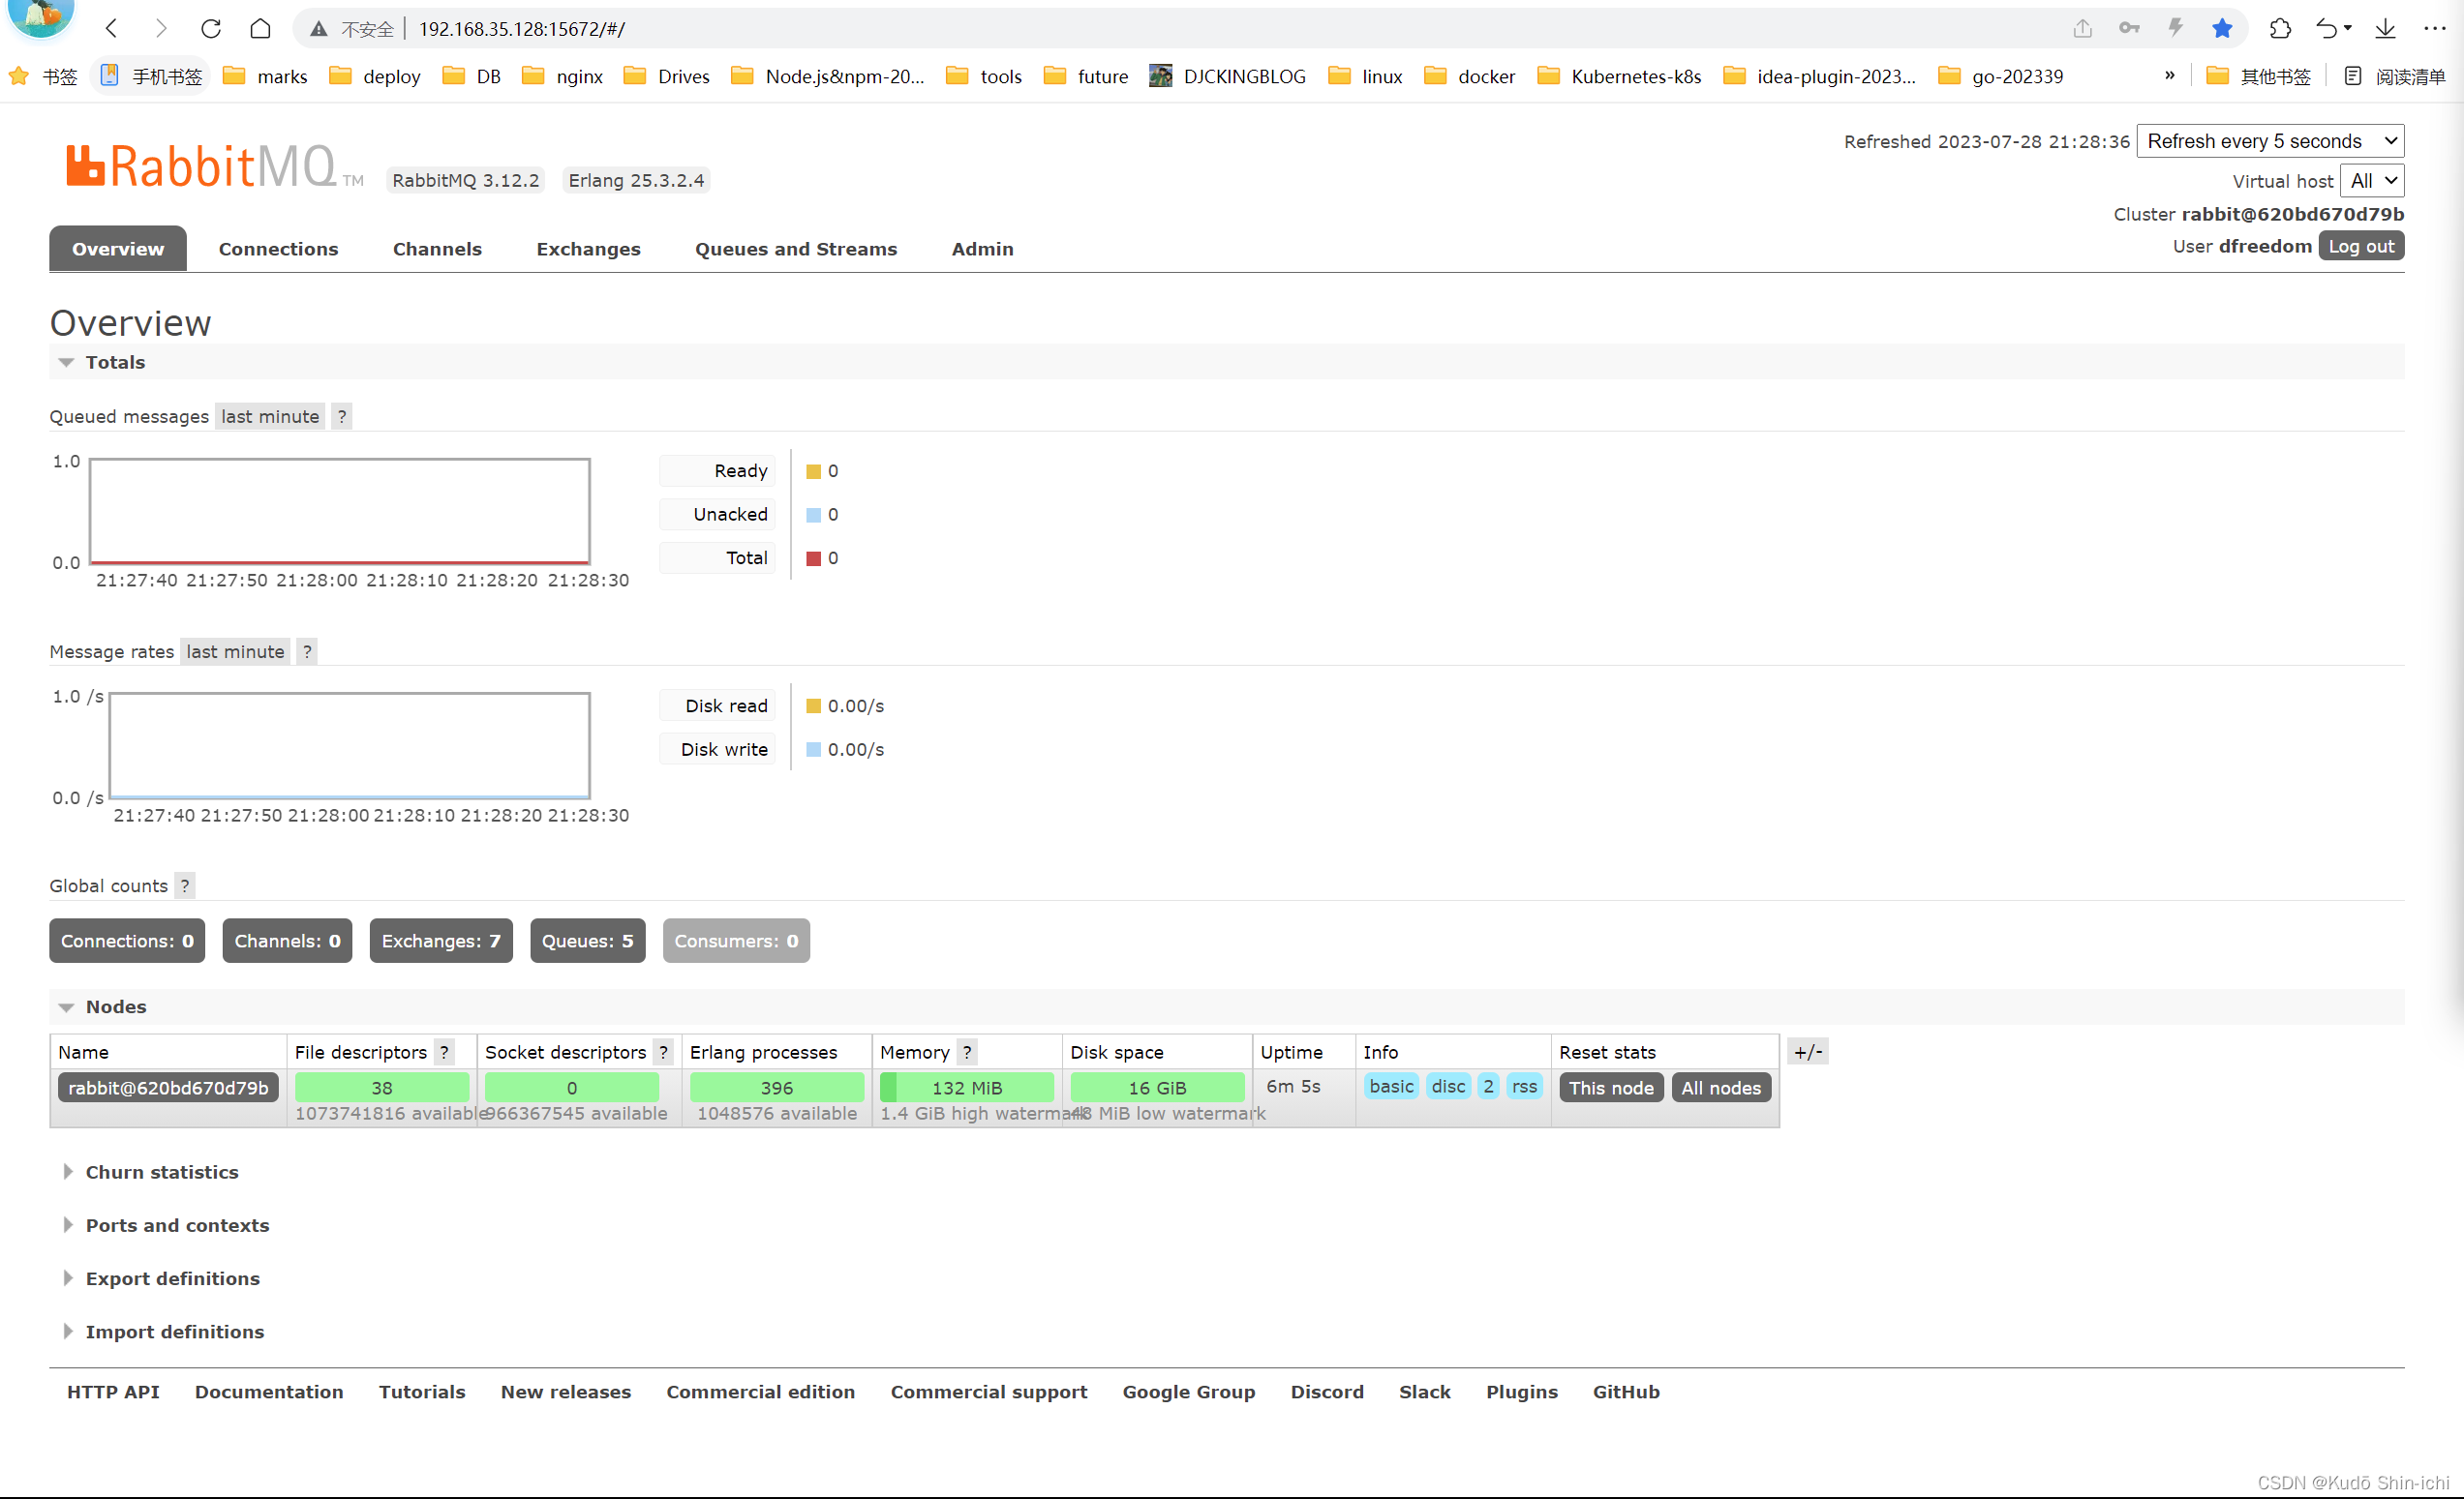Click the Memory column help question mark
Image resolution: width=2464 pixels, height=1499 pixels.
pos(967,1052)
